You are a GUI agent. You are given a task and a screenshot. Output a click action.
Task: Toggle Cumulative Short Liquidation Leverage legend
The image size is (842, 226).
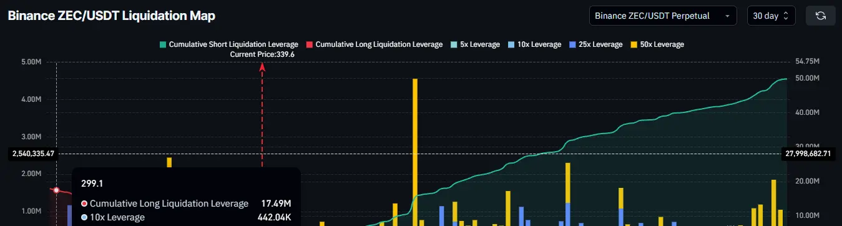click(x=229, y=45)
